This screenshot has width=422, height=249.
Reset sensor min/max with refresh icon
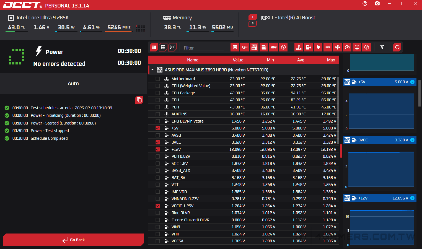coord(397,47)
